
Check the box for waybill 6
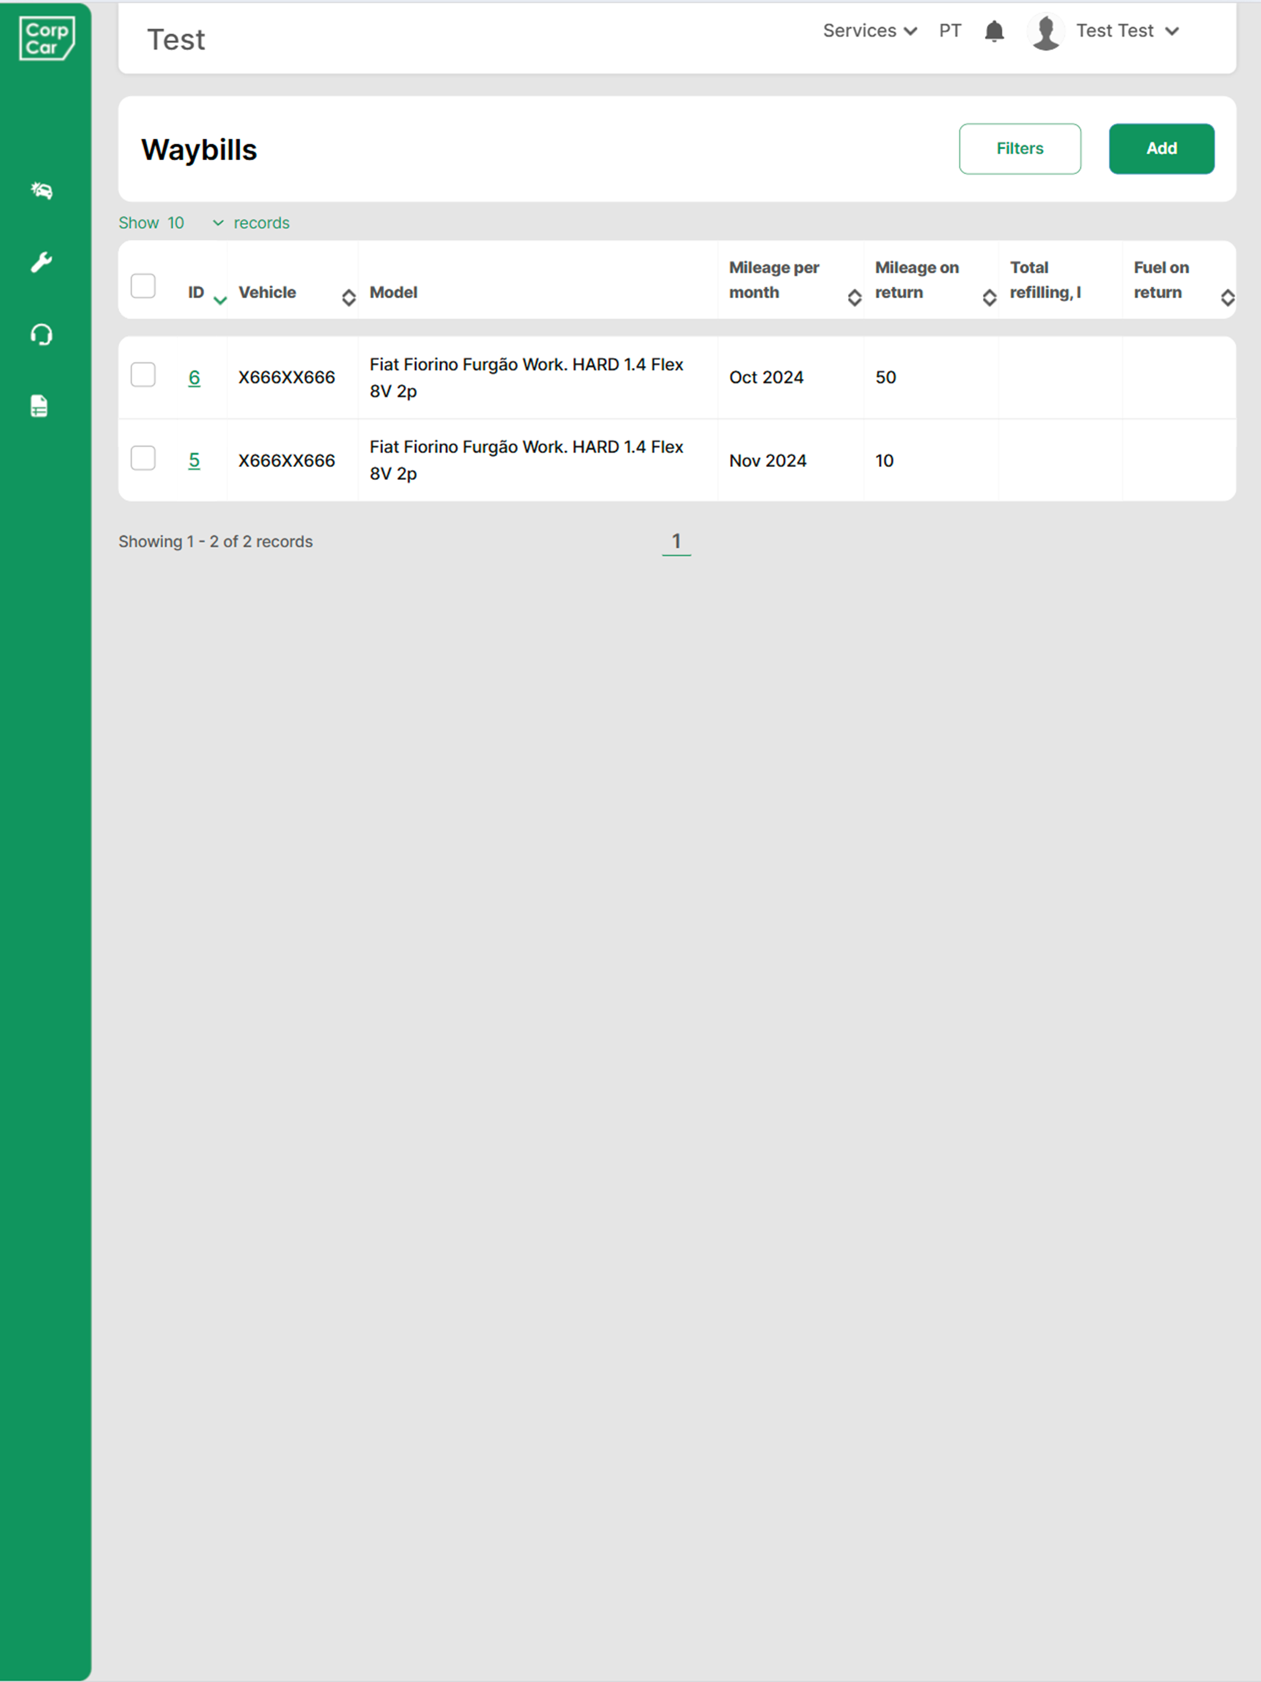143,375
